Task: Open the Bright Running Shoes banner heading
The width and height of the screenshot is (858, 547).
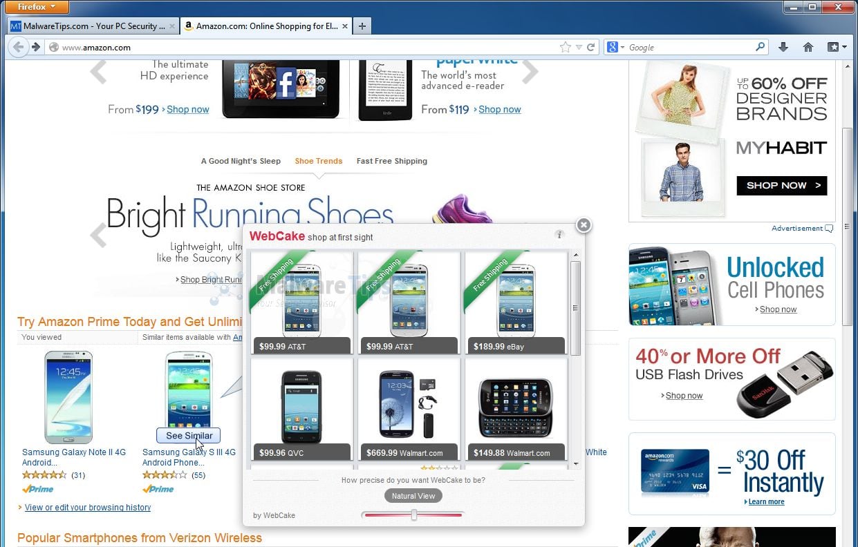Action: click(x=250, y=213)
